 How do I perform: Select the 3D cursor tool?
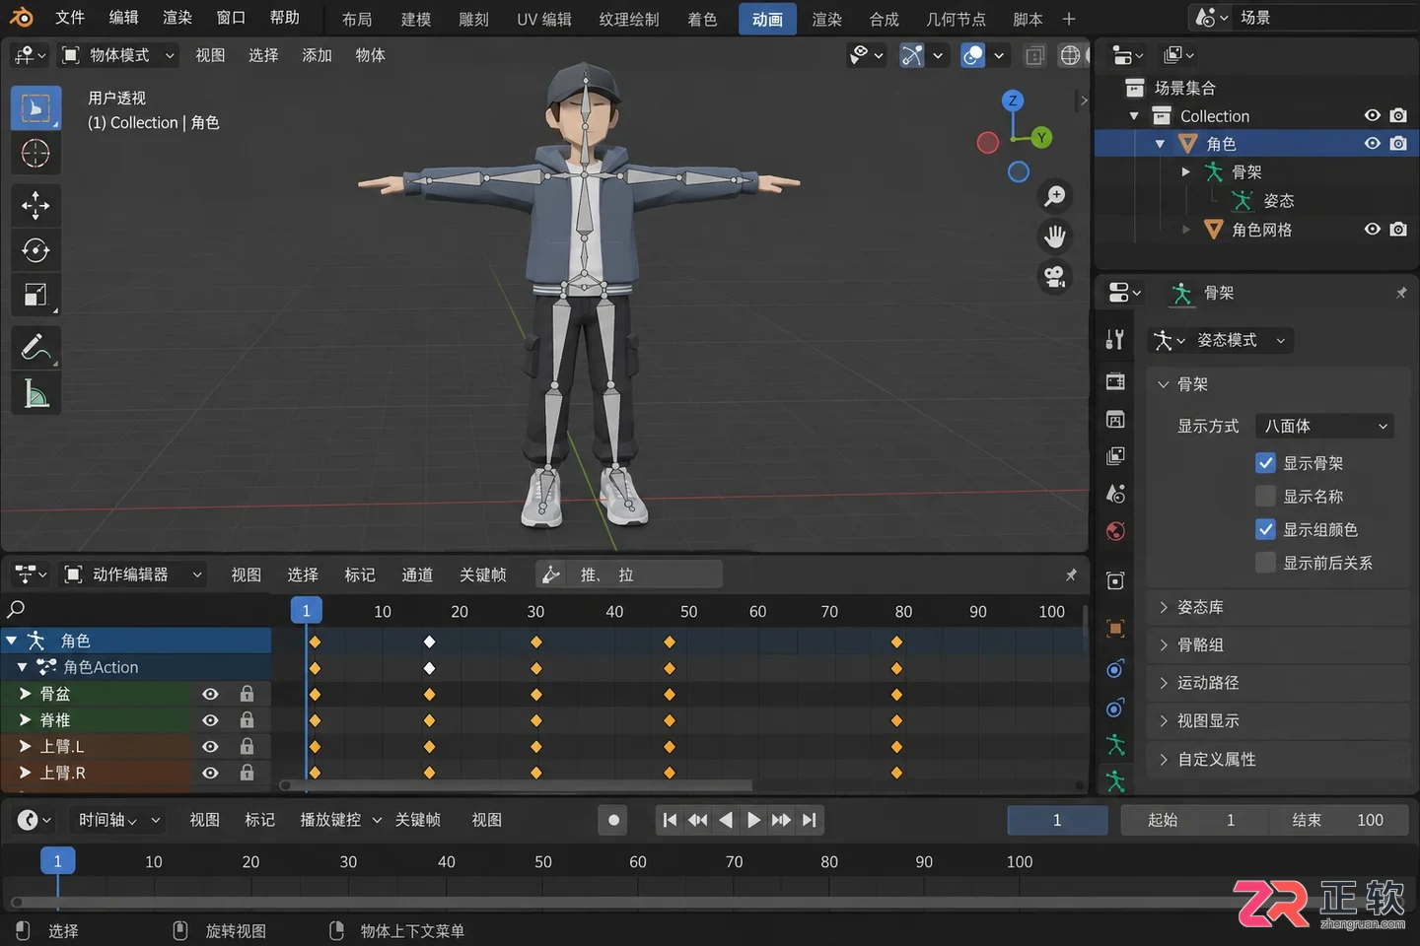point(35,154)
